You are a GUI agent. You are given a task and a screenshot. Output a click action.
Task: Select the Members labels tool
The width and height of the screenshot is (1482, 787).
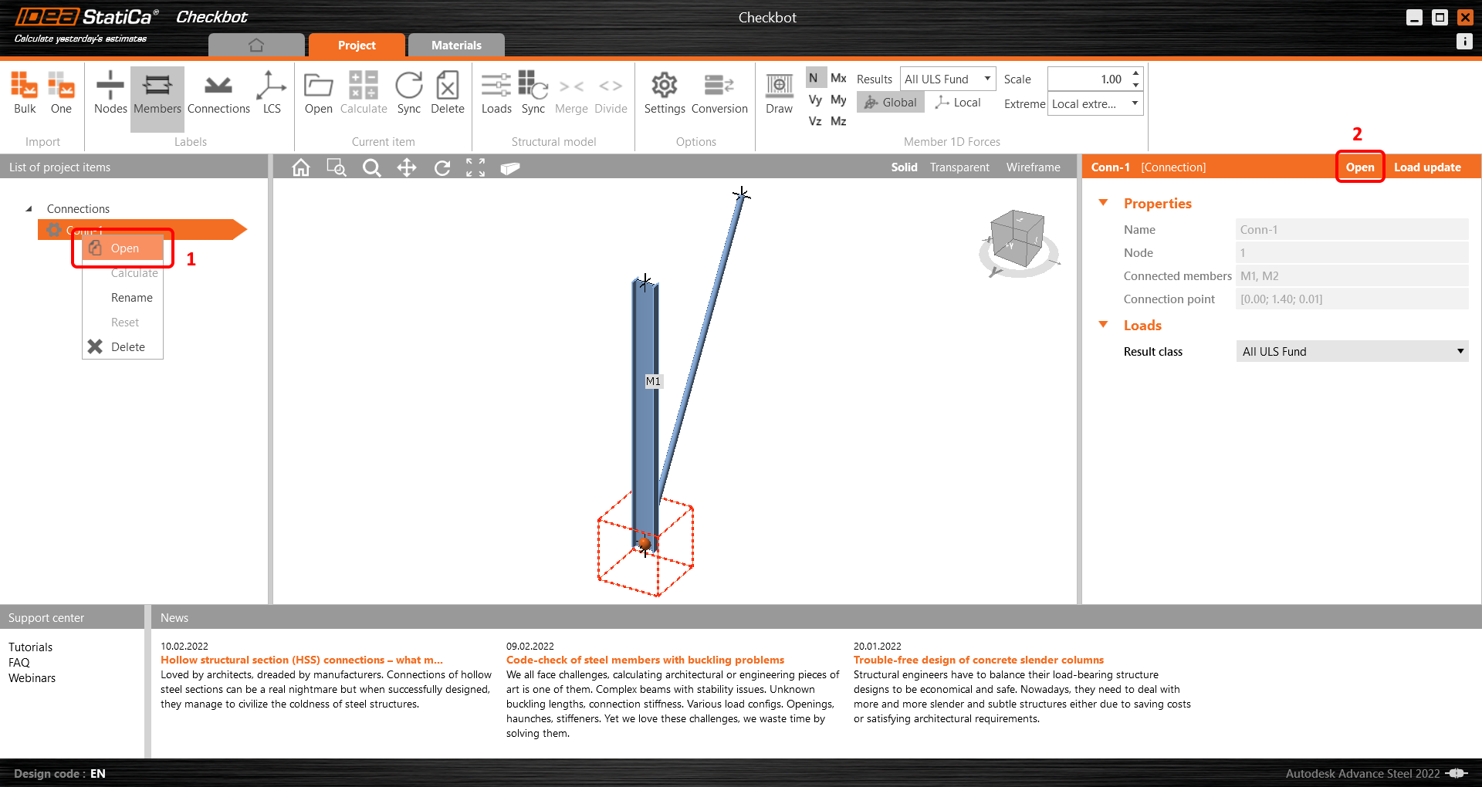(x=157, y=93)
